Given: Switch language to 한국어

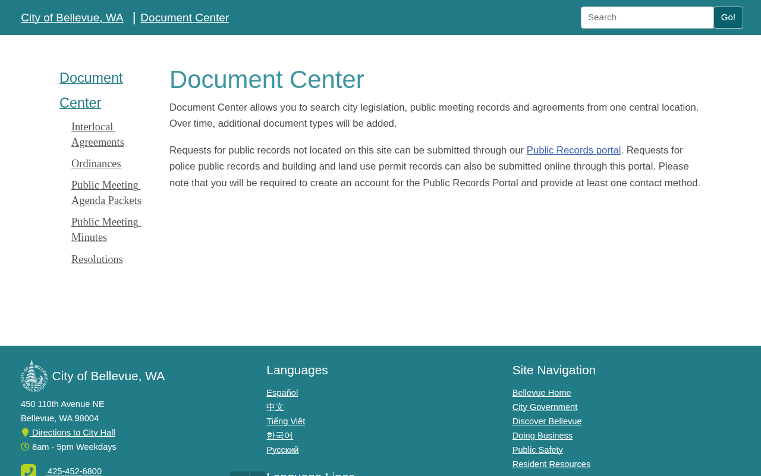Looking at the screenshot, I should (280, 436).
